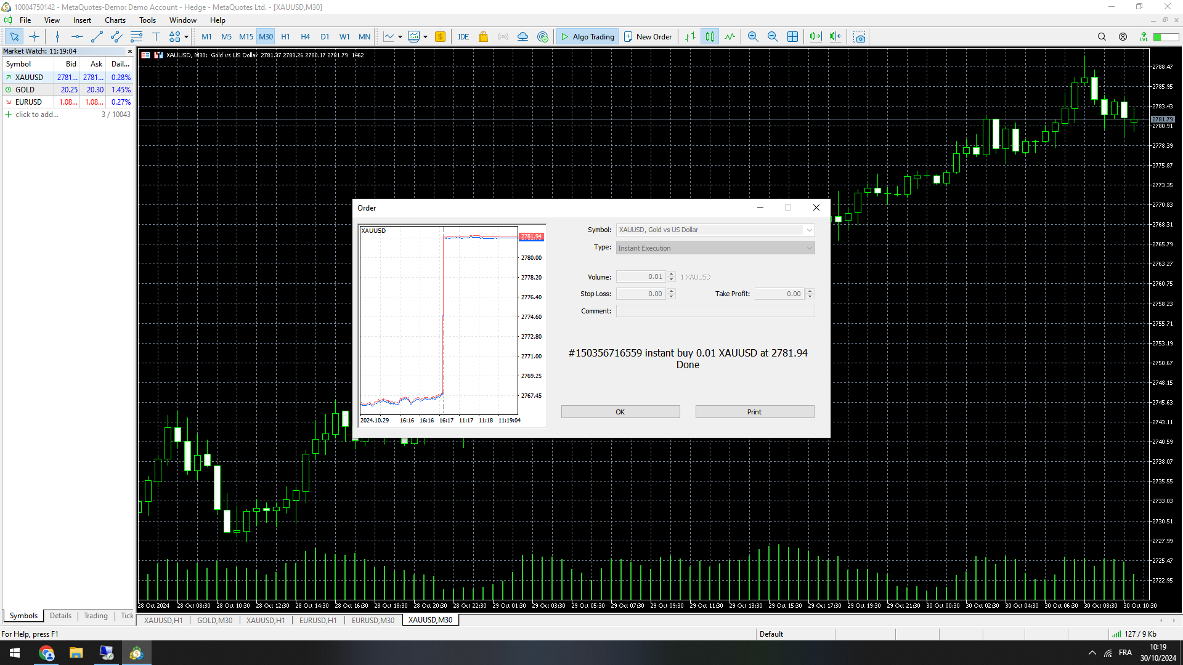Select the cursor arrow tool

click(14, 37)
